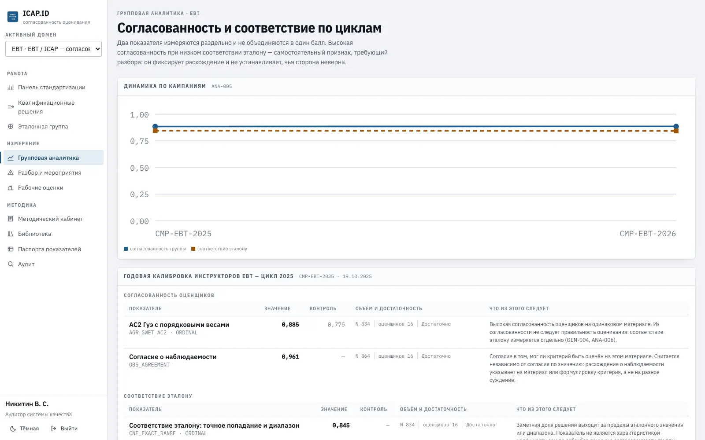
Task: Click orange data point at CMP-EBT-2026
Action: coord(676,131)
